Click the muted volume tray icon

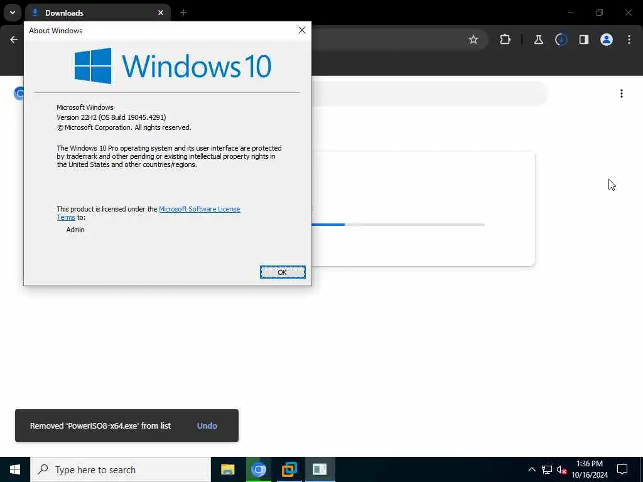tap(561, 469)
